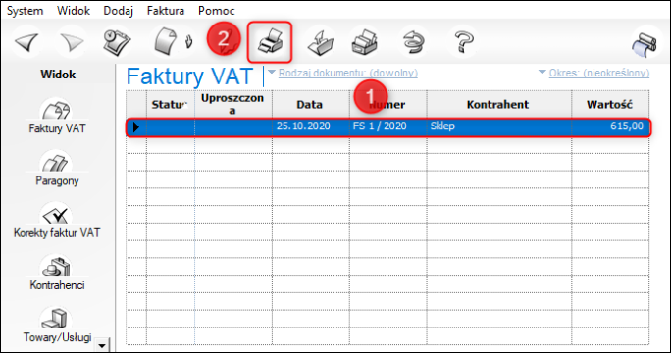
Task: Open the Faktura menu
Action: 166,10
